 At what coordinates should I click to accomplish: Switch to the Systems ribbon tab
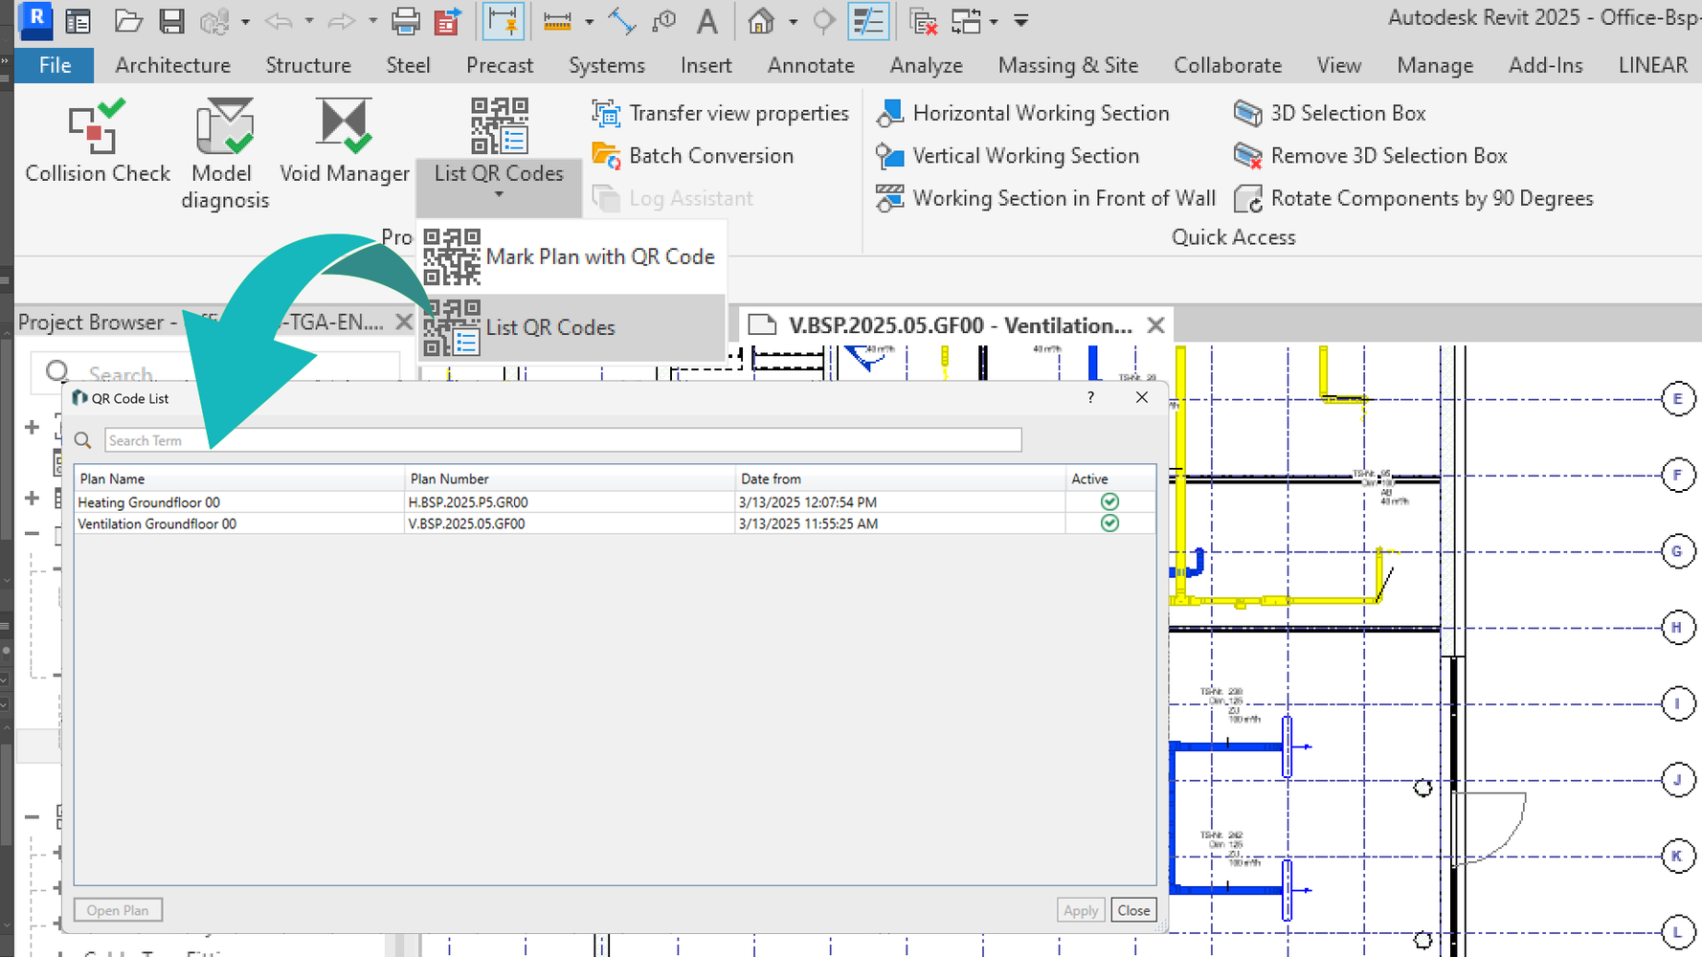pyautogui.click(x=607, y=65)
